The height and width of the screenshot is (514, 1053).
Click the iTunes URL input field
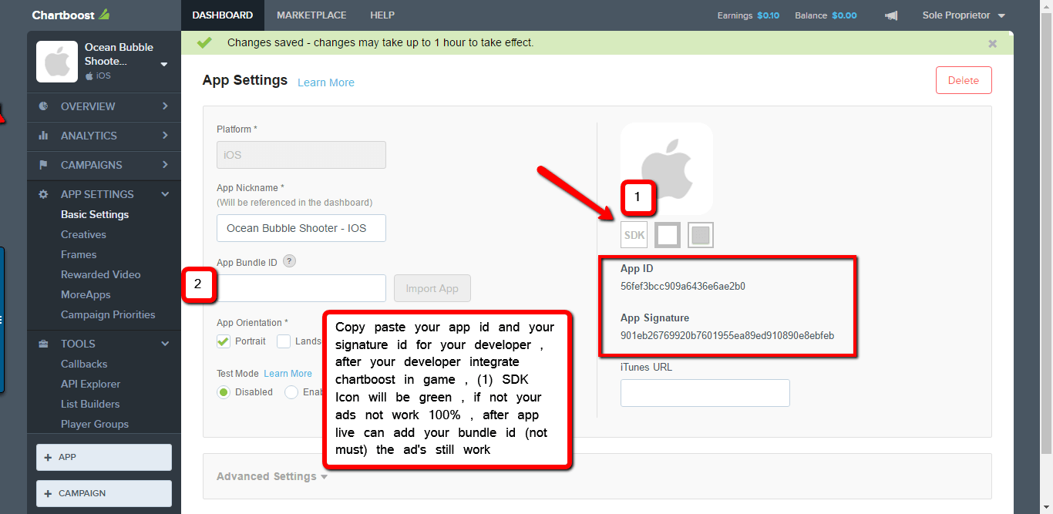pos(705,393)
